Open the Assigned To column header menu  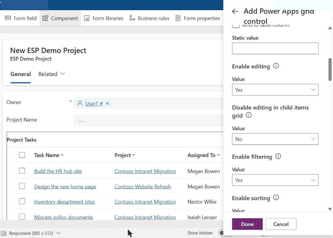(218, 155)
